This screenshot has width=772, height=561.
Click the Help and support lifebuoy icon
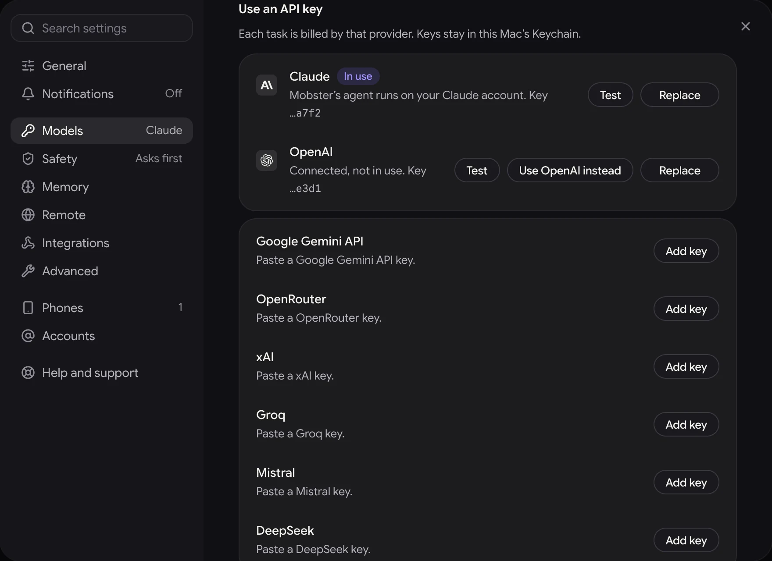click(28, 373)
